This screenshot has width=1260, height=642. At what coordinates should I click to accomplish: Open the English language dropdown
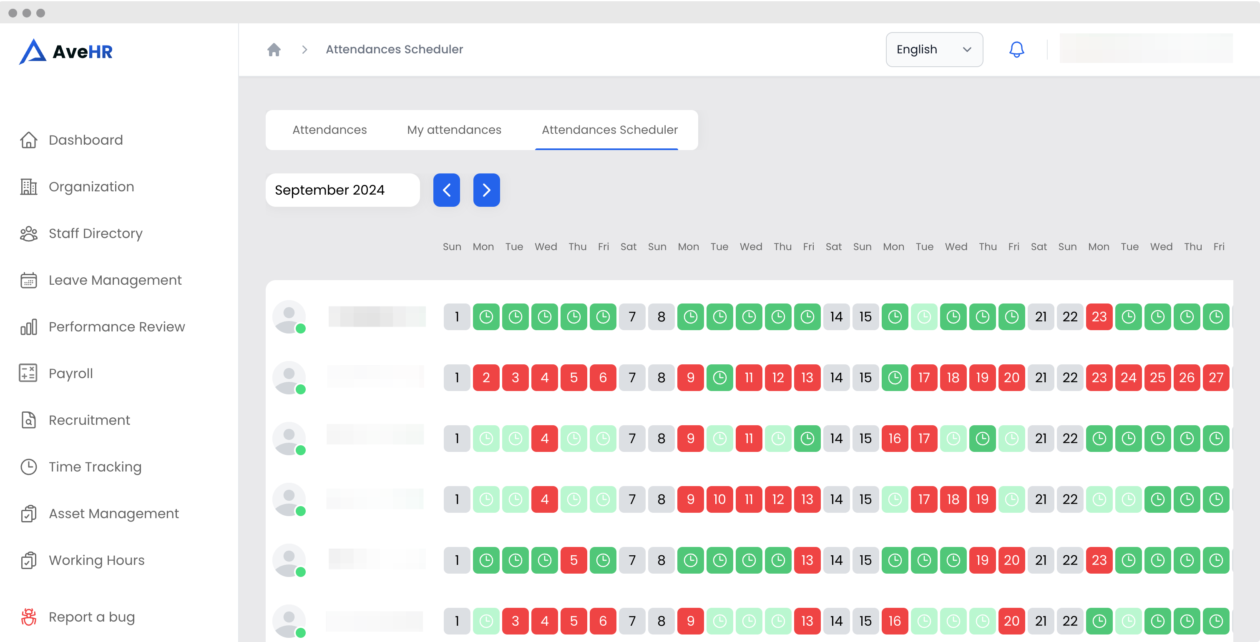[x=934, y=49]
